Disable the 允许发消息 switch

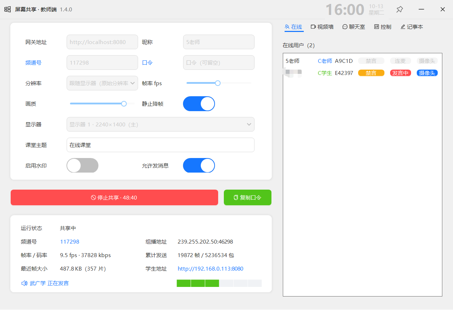coord(199,165)
